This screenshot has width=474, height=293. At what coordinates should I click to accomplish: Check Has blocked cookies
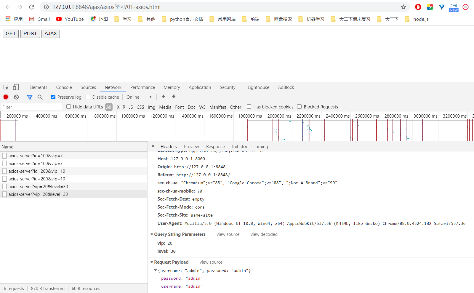point(249,107)
